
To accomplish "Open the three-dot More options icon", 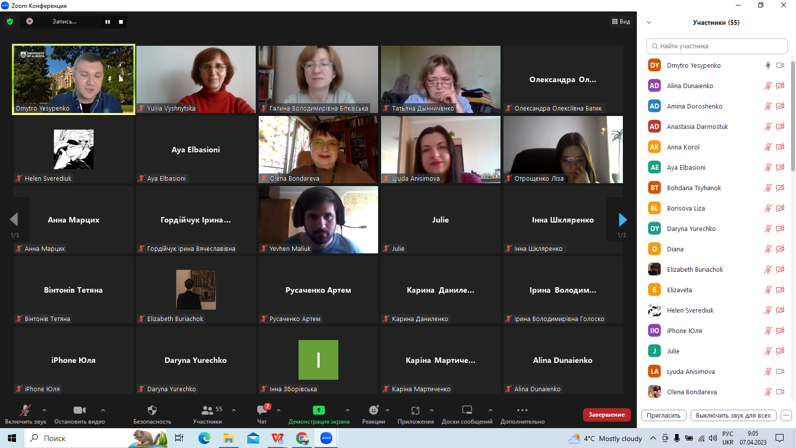I will coord(522,410).
